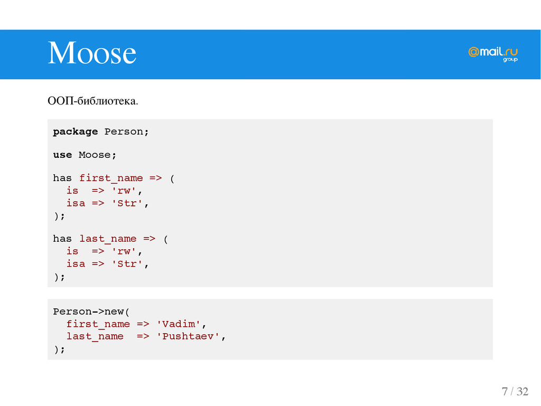541x406 pixels.
Task: Click the 'rw' value under last_name
Action: click(124, 251)
